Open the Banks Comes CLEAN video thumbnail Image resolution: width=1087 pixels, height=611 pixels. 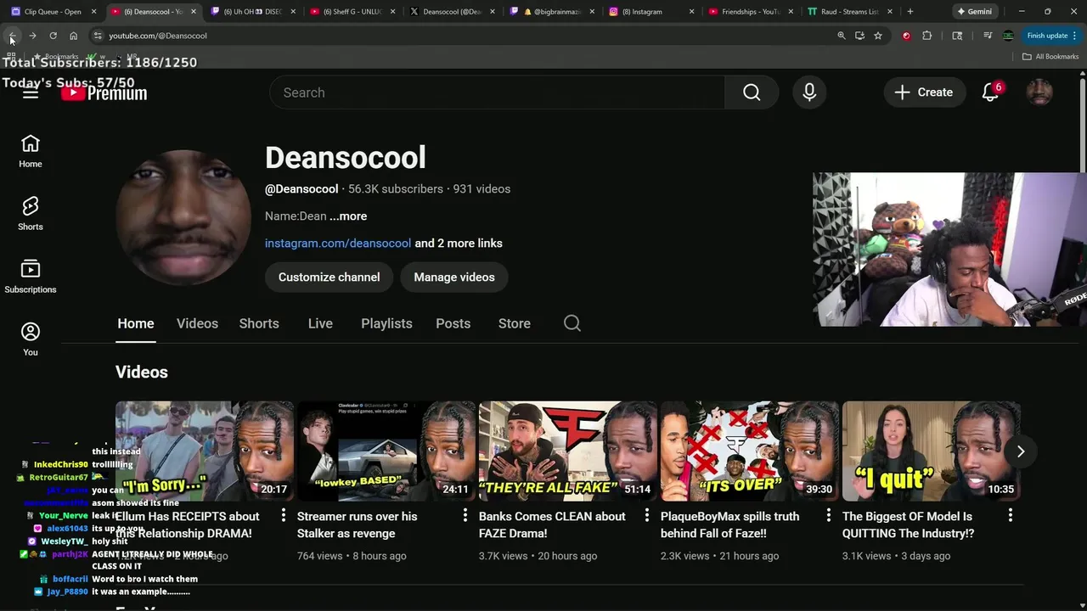coord(568,451)
